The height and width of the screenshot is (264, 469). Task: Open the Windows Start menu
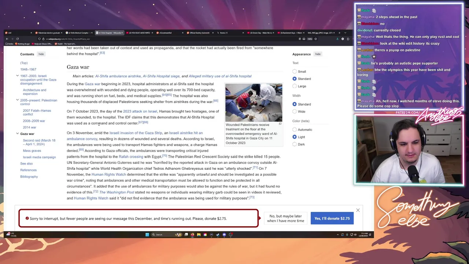click(x=147, y=235)
